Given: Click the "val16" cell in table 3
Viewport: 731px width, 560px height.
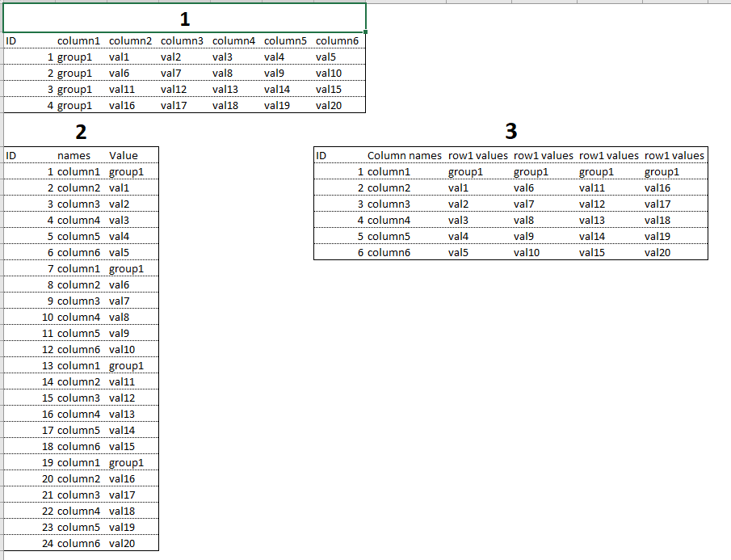Looking at the screenshot, I should coord(657,187).
